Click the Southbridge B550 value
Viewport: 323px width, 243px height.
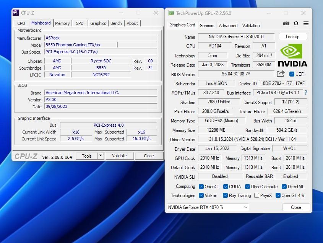coord(101,68)
